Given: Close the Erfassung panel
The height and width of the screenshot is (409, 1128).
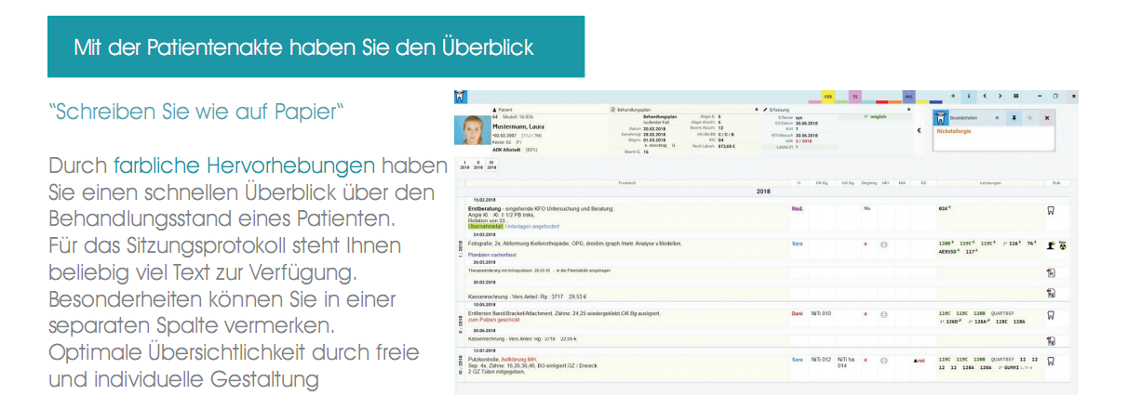Looking at the screenshot, I should 908,109.
